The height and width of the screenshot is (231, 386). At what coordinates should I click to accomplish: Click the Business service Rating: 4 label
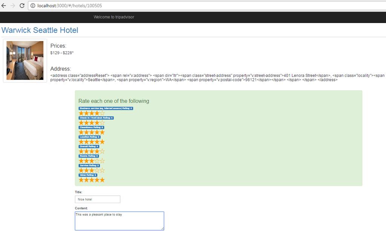click(106, 108)
